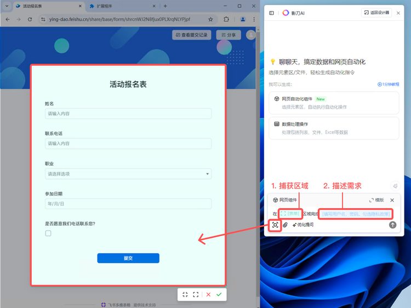Open the 1分钟教程 link
The image size is (411, 308).
(388, 85)
